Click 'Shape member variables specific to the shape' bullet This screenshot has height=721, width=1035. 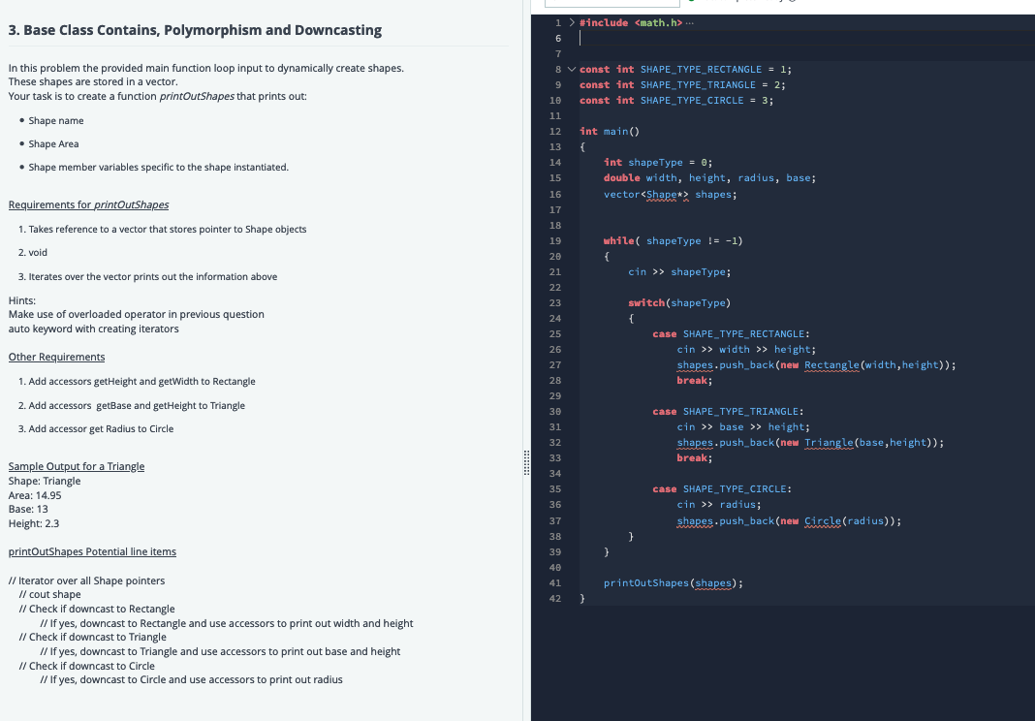coord(158,167)
